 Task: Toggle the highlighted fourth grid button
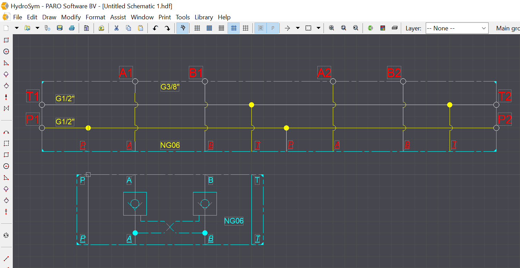click(x=234, y=28)
